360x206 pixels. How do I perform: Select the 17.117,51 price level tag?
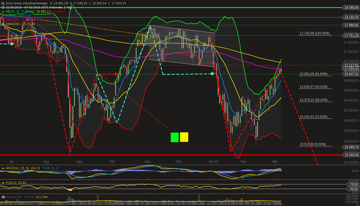351,65
